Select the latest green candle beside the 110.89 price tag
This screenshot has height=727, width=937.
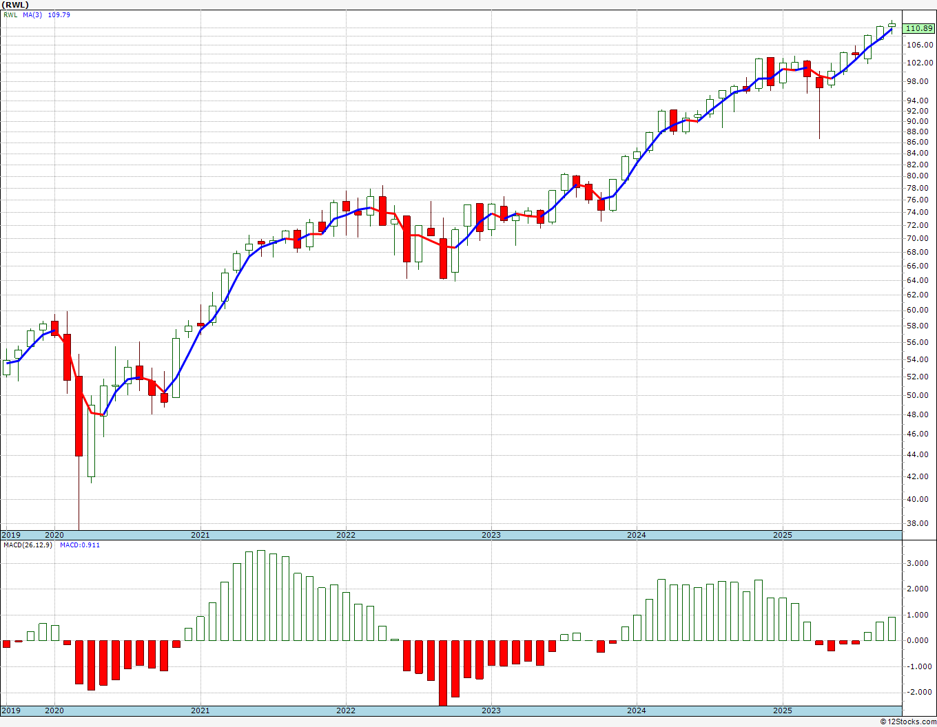point(892,25)
